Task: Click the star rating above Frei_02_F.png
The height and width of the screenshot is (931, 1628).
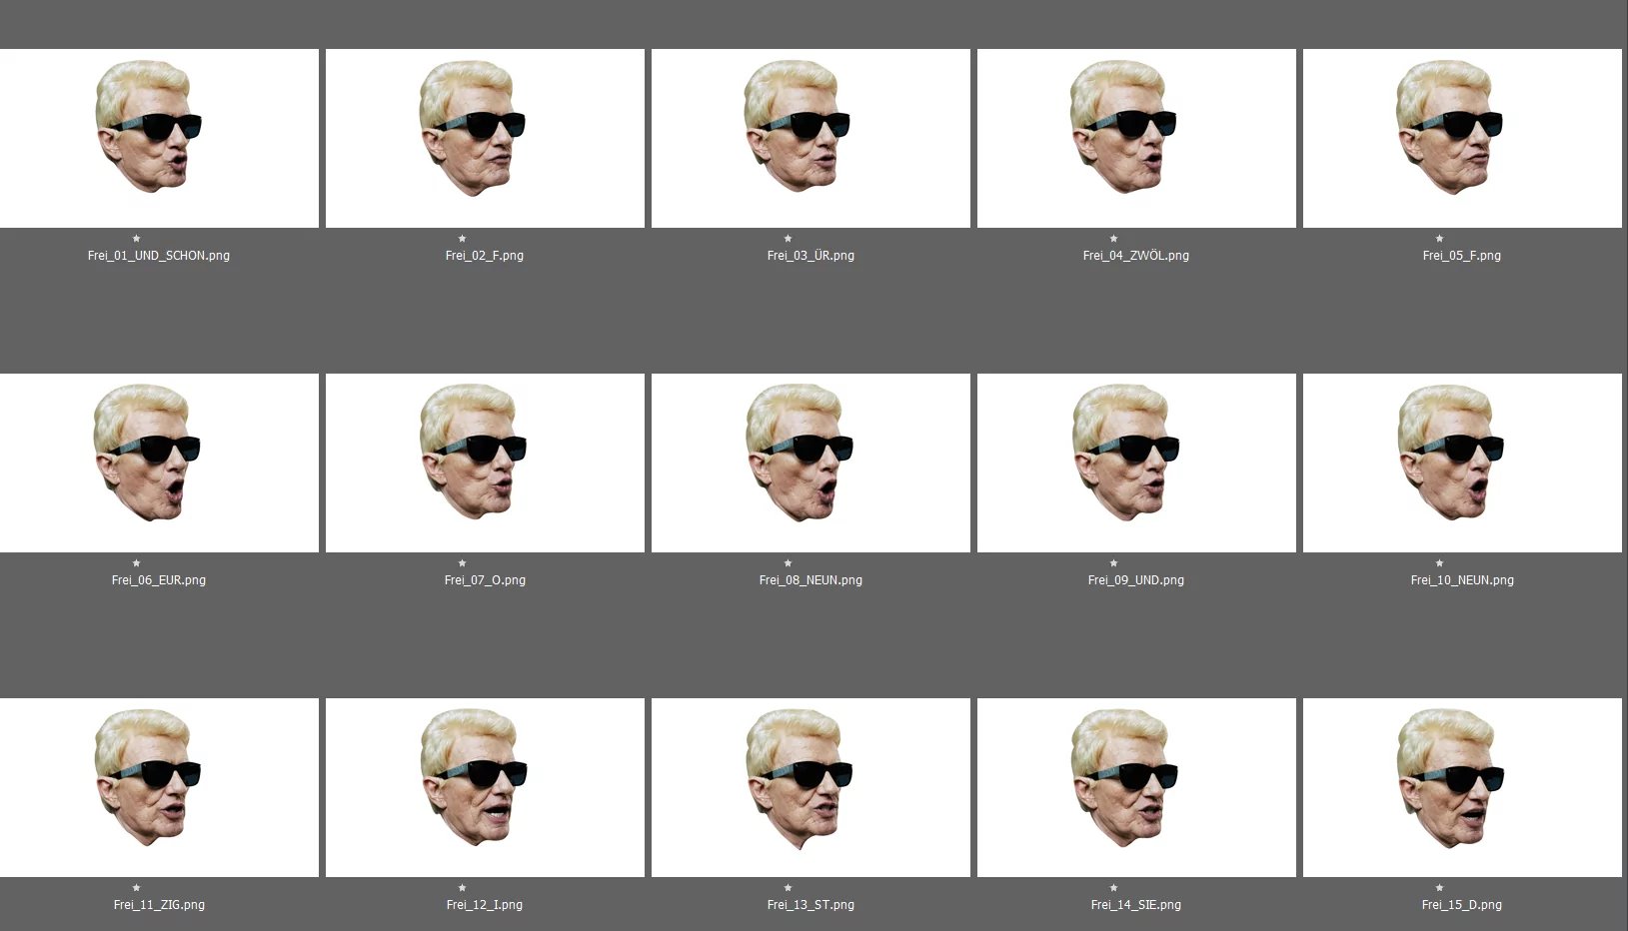Action: point(463,239)
